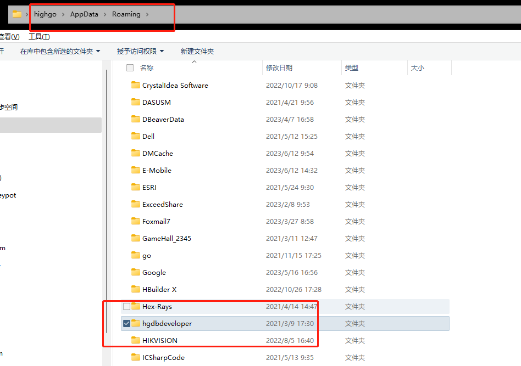Sort by the 类型 column header
Screen dimensions: 521x366
[x=352, y=67]
